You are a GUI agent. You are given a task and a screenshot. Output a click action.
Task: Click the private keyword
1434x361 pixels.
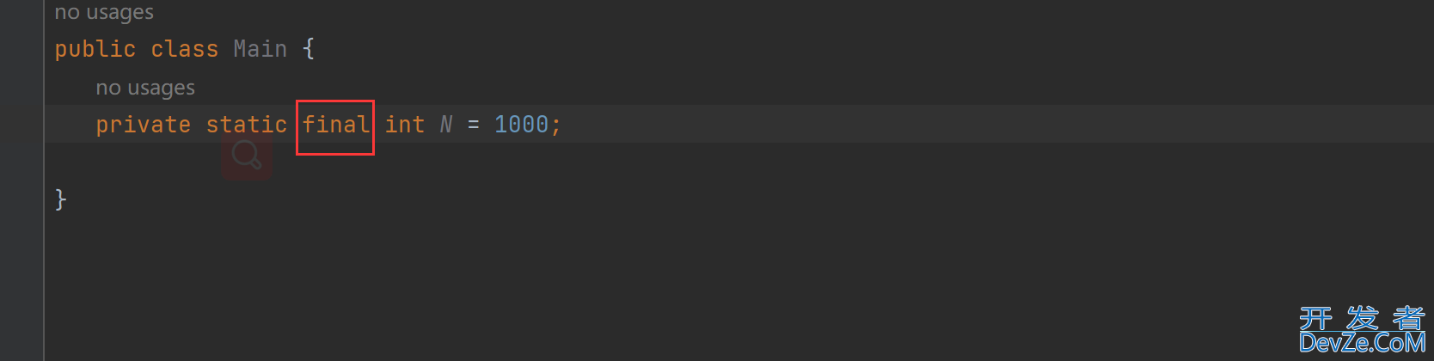point(144,125)
